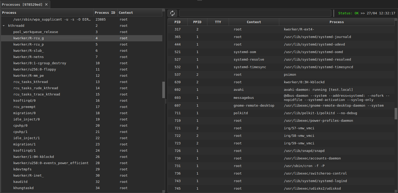
Task: Select the wpa_supplicant process entry
Action: pyautogui.click(x=52, y=20)
